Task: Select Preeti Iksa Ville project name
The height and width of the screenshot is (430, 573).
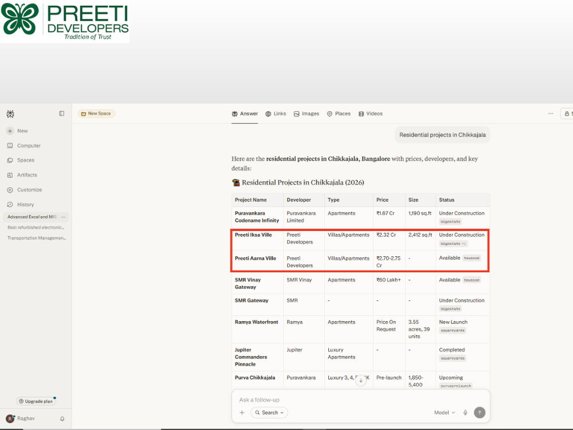Action: pos(253,234)
